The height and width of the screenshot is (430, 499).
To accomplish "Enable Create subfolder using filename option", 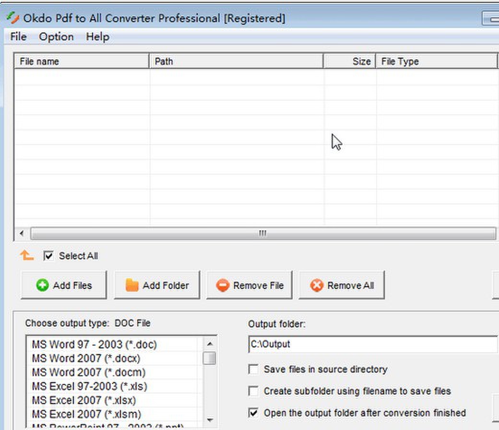I will tap(253, 391).
